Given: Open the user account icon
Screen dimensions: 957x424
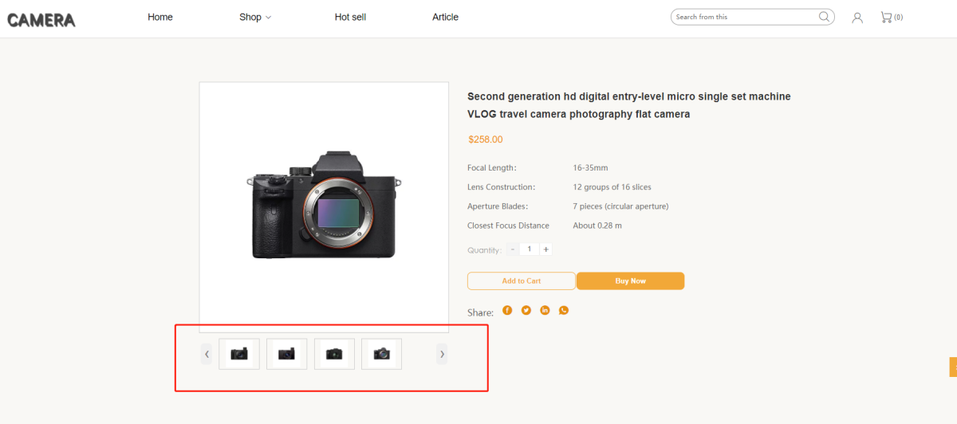Looking at the screenshot, I should pos(857,18).
